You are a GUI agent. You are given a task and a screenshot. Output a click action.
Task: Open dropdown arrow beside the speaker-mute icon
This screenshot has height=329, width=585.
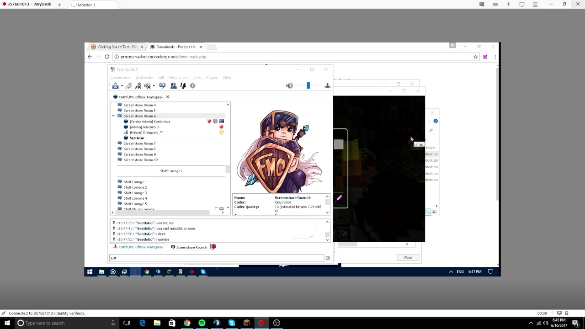pos(154,85)
